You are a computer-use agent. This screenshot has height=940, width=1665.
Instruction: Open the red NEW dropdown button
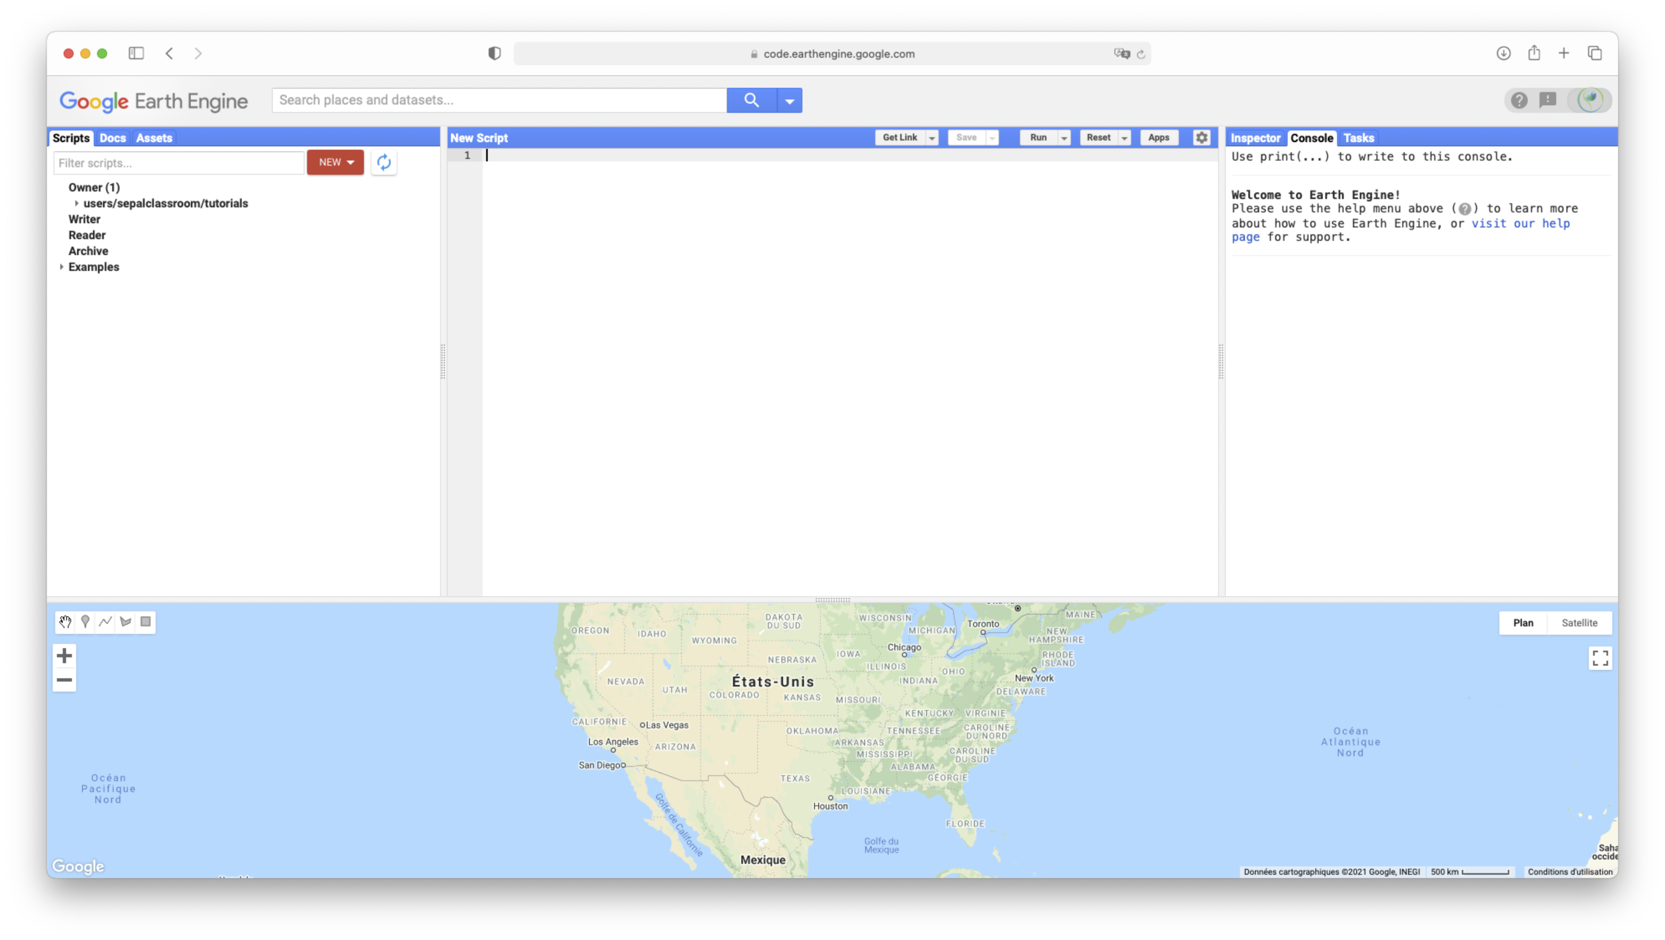tap(336, 162)
